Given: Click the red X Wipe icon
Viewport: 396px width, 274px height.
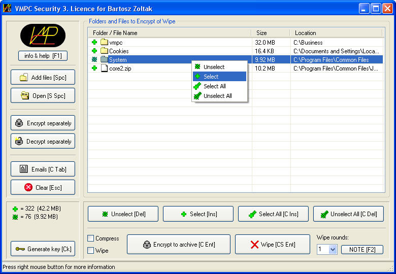Looking at the screenshot, I should (x=254, y=244).
